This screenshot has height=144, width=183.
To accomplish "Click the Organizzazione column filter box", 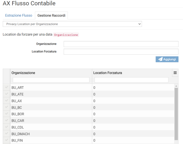I will click(51, 80).
